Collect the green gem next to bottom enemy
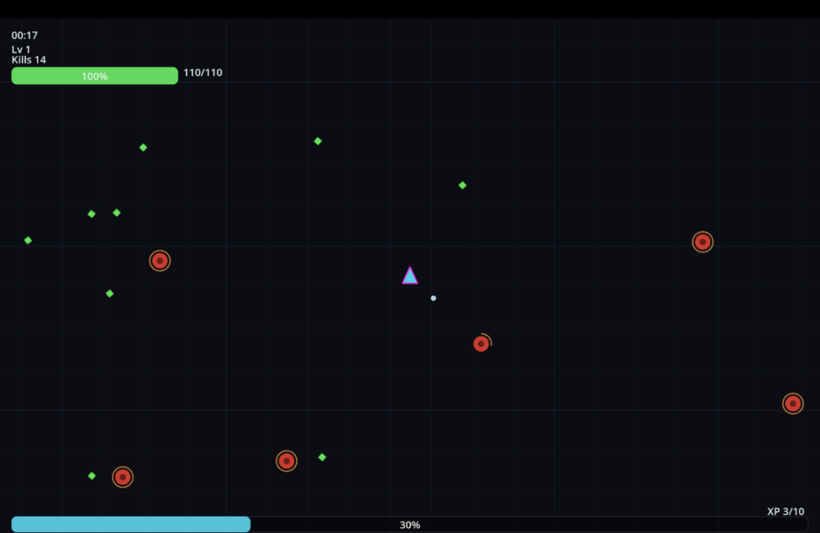 point(322,457)
